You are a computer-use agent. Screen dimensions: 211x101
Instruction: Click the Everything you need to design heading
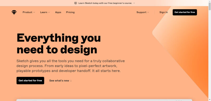tap(59, 44)
